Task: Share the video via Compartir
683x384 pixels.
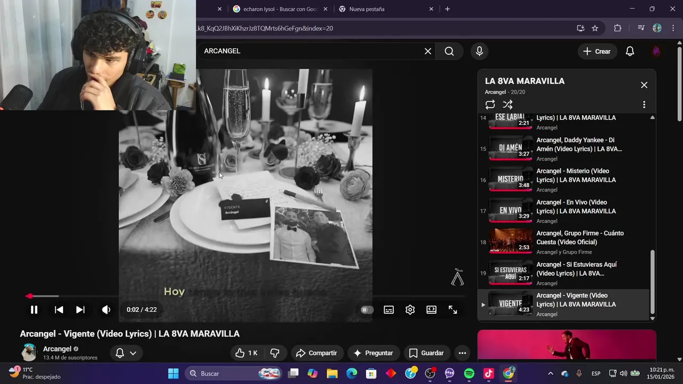Action: 316,353
